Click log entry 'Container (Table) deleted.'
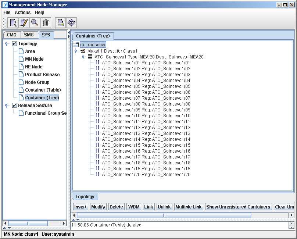Screen dimensions: 297x239 [x=107, y=225]
